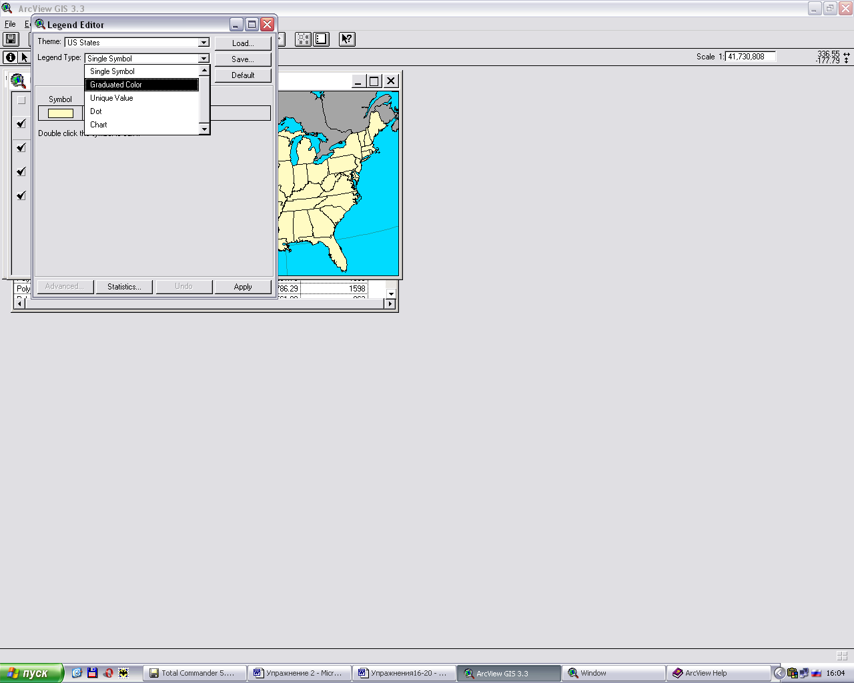The height and width of the screenshot is (683, 854).
Task: Switch to Total Commander in taskbar
Action: pos(194,673)
